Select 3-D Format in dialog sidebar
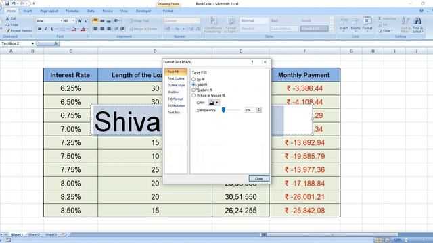 175,99
